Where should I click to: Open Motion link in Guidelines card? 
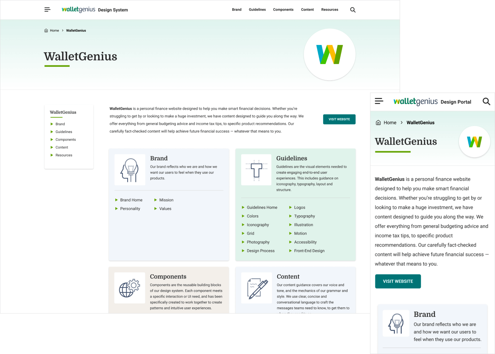pos(300,233)
